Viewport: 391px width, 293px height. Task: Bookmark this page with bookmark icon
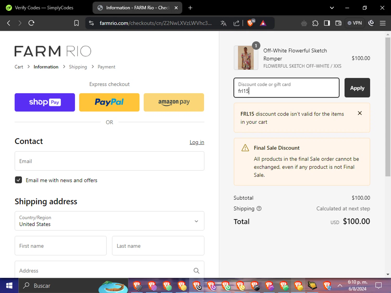76,23
